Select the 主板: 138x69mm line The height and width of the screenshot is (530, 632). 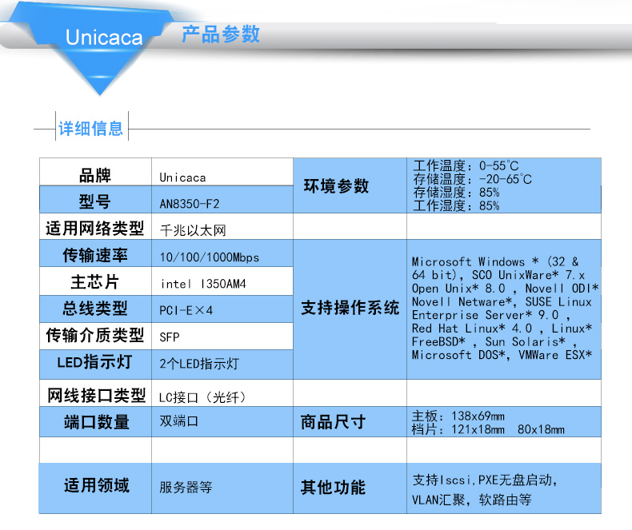(x=458, y=416)
